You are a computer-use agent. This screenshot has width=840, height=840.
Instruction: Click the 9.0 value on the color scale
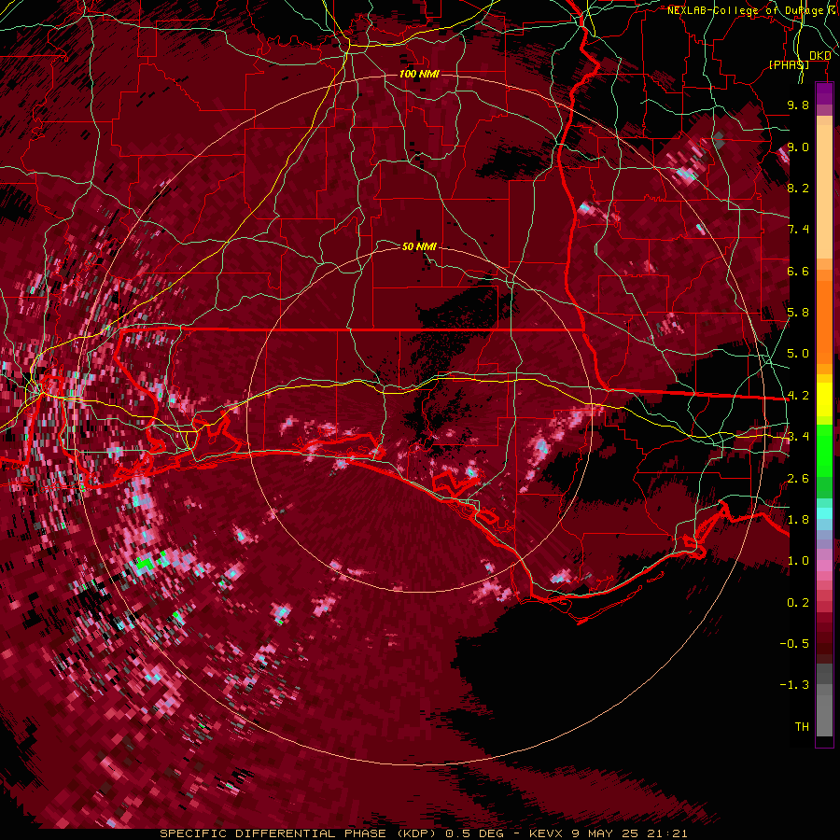[x=798, y=147]
